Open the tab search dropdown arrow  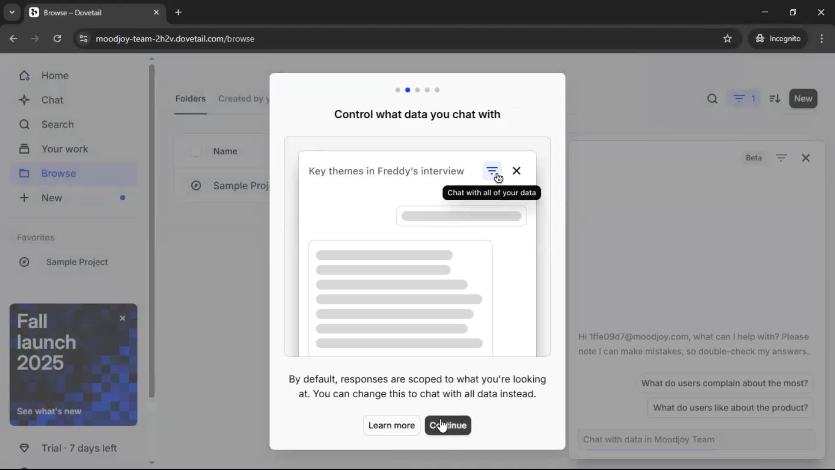pos(12,12)
